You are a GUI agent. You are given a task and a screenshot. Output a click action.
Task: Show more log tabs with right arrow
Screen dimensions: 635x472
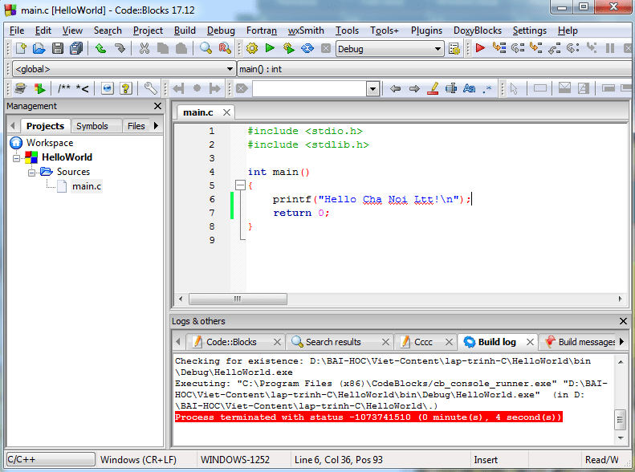pyautogui.click(x=621, y=342)
